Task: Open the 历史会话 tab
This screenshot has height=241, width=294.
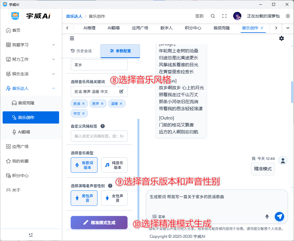Action: (x=81, y=51)
